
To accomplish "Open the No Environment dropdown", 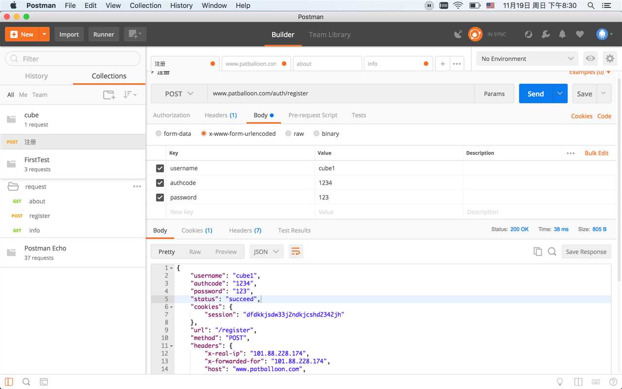I will [527, 58].
